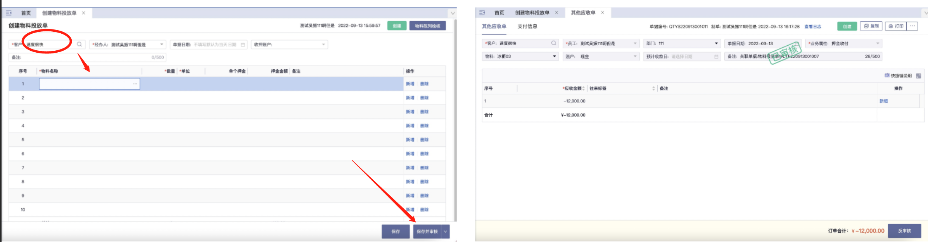The image size is (928, 242).
Task: Click column settings icon beside 快捷键说明
Action: 918,76
